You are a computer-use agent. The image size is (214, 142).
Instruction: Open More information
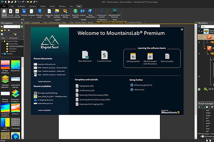90,13
